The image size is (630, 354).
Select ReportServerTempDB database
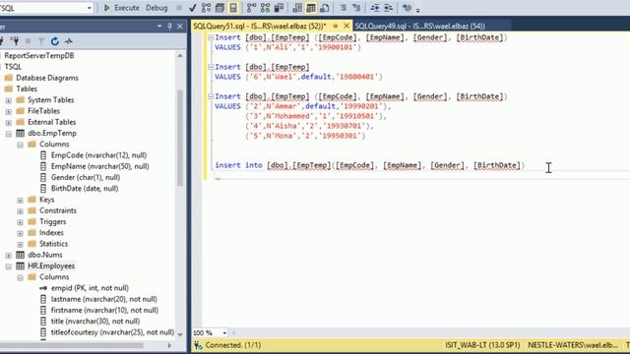pos(39,56)
